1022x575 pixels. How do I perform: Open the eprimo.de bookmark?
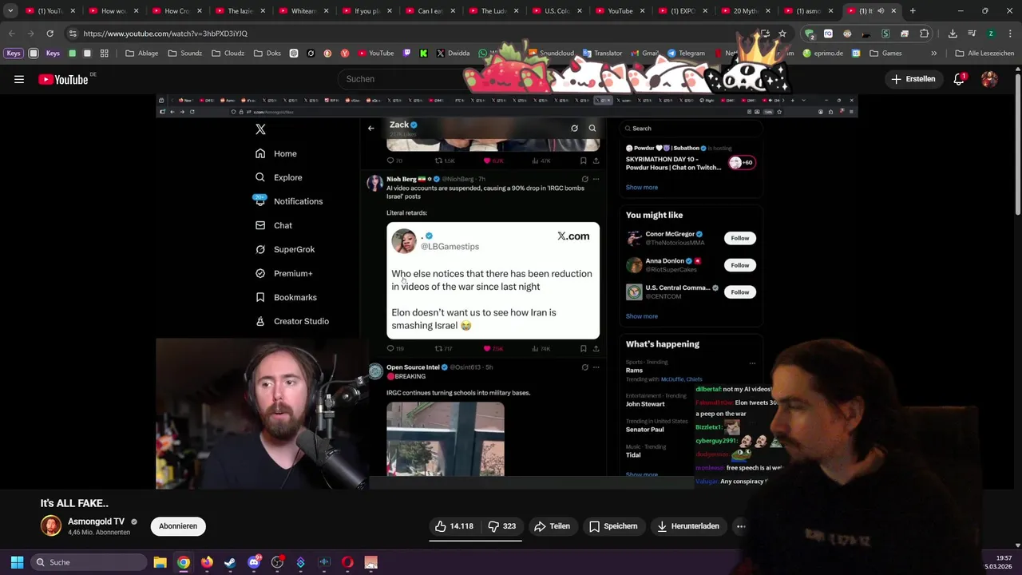[x=822, y=54]
